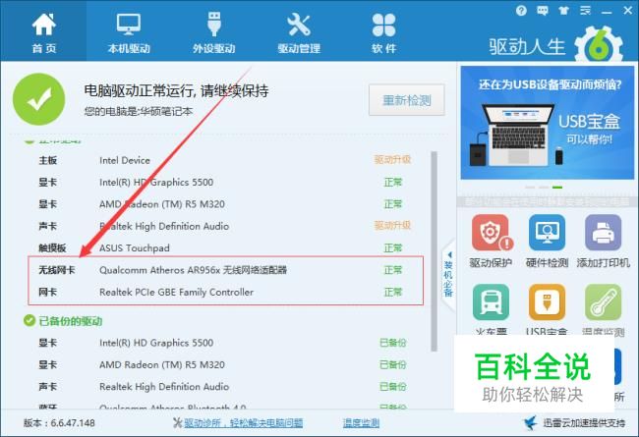Go to 驱动管理 tab
This screenshot has width=639, height=437.
[299, 32]
